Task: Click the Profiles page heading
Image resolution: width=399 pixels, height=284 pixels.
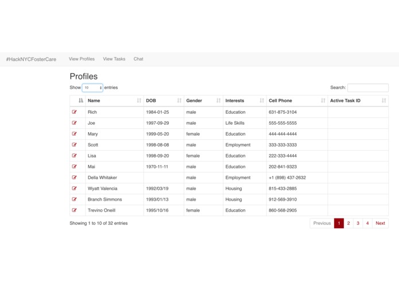Action: pos(84,76)
